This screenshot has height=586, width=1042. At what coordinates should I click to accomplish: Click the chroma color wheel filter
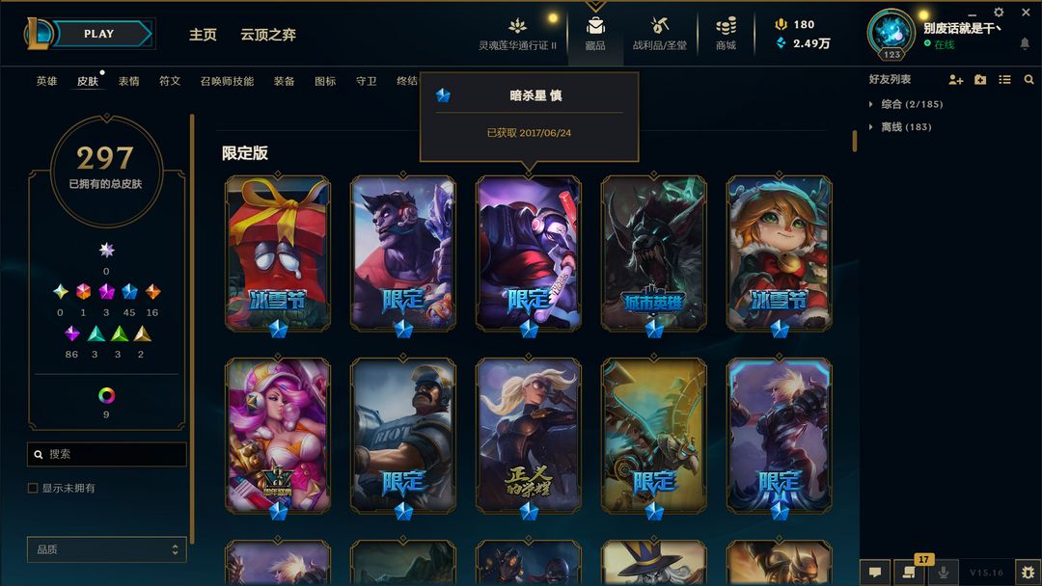tap(106, 395)
